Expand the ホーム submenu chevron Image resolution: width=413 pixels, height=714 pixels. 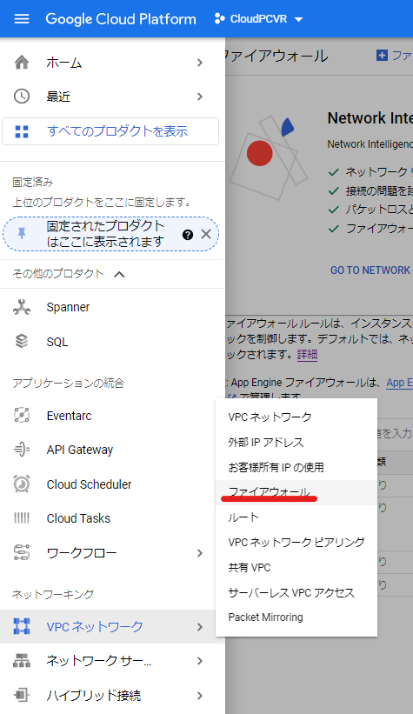(200, 63)
